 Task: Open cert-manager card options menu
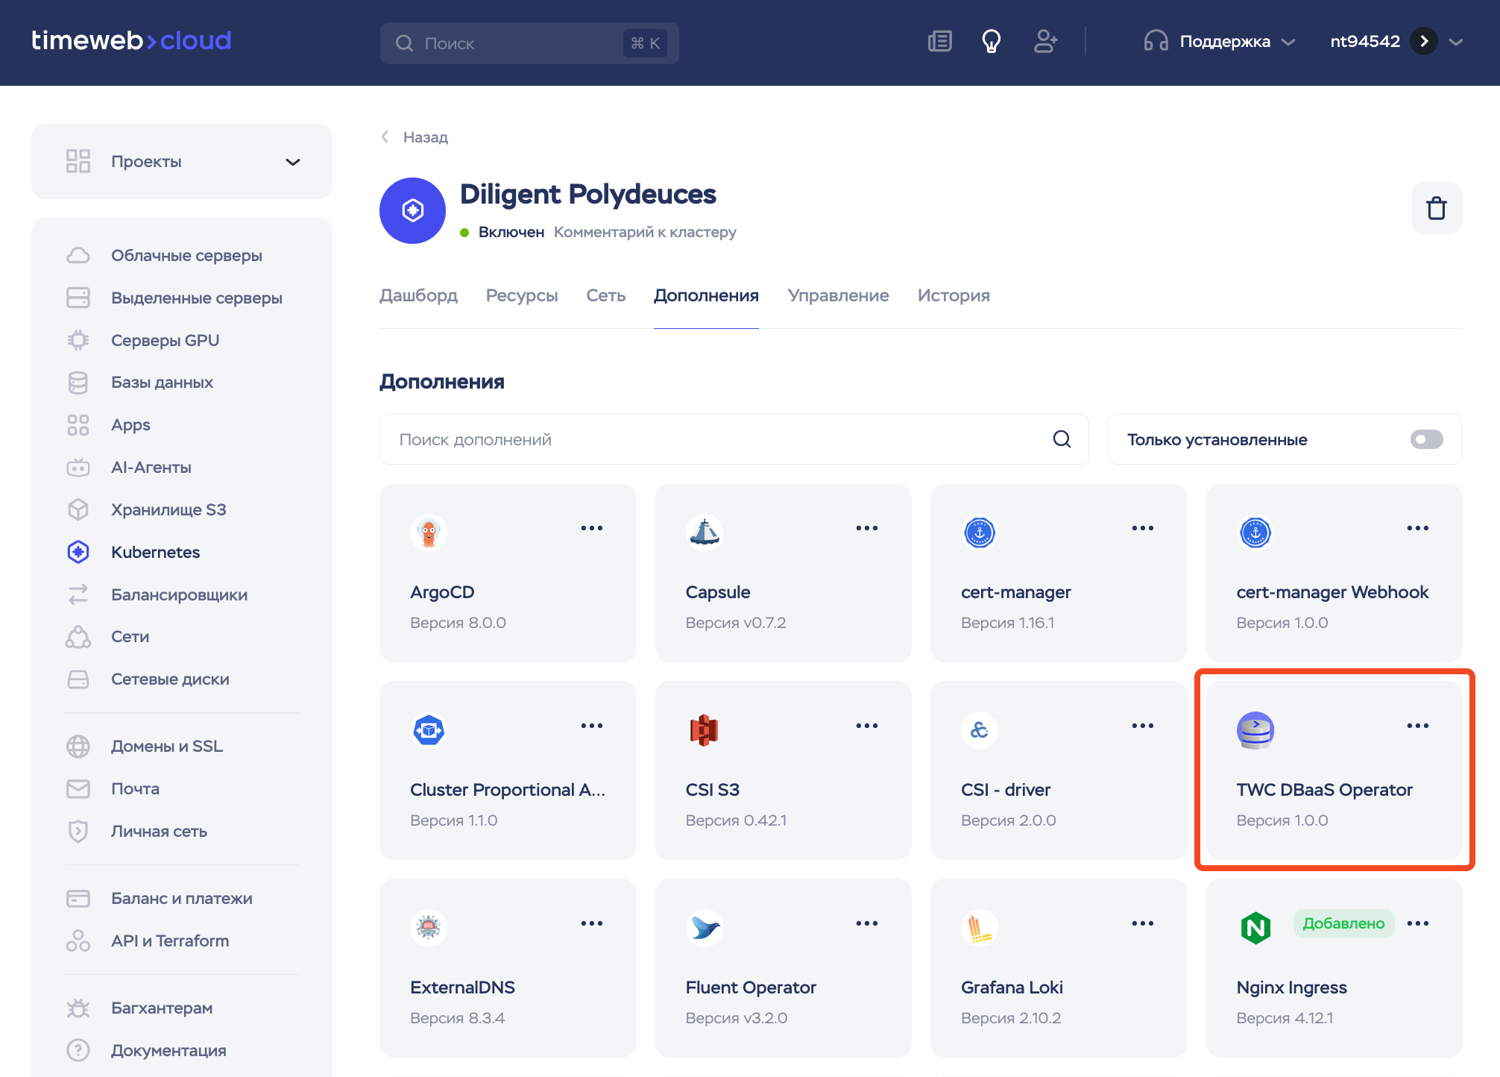(x=1142, y=528)
